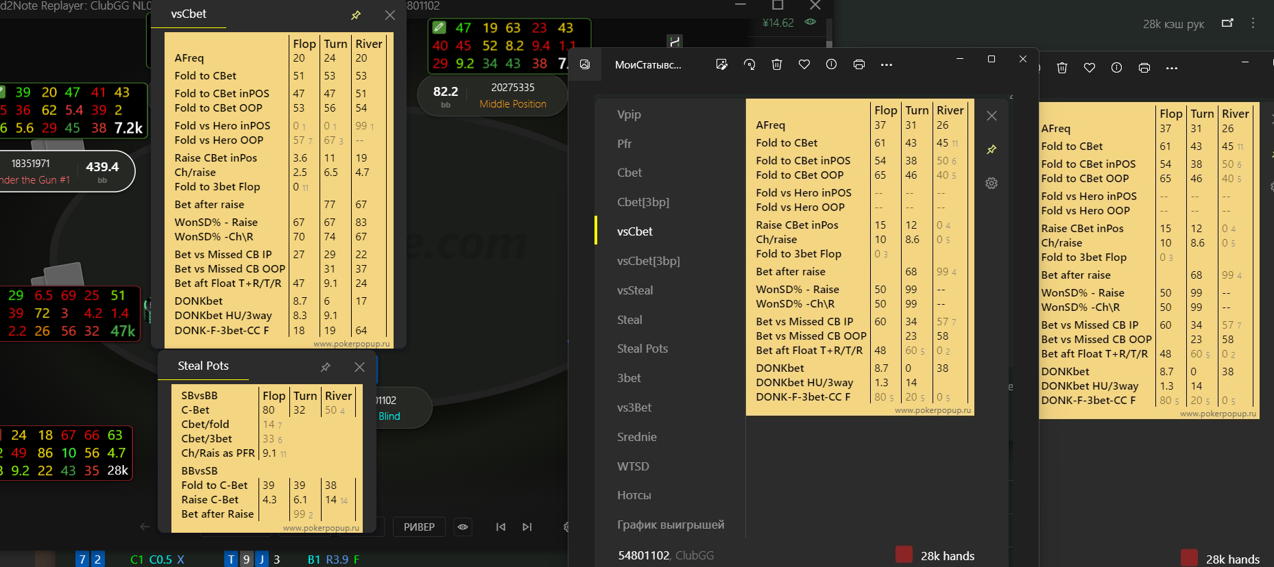
Task: Click the vsCbet tab title on the left popup
Action: [x=189, y=14]
